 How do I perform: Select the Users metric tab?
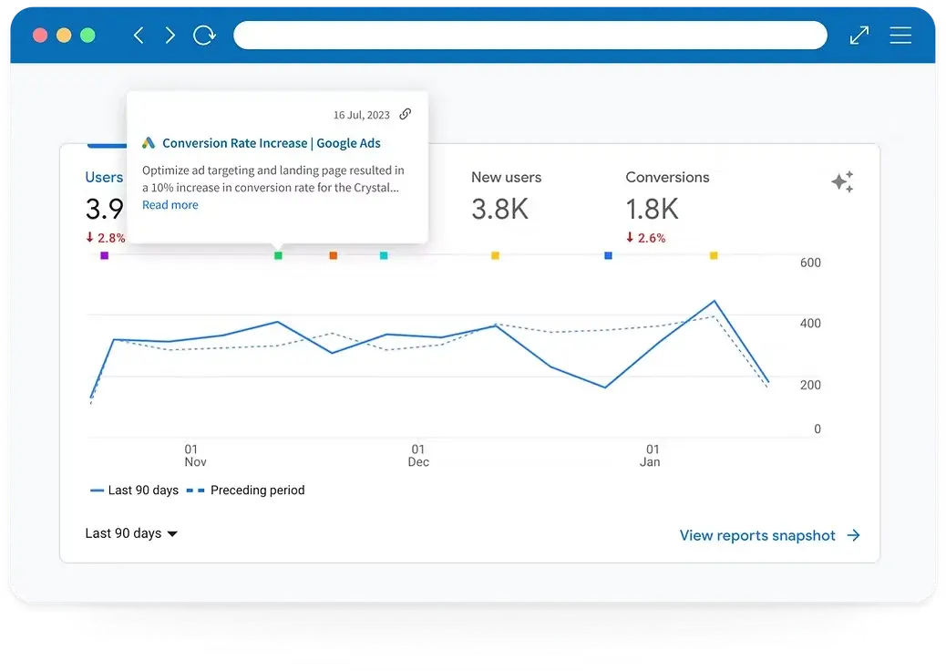(x=104, y=178)
